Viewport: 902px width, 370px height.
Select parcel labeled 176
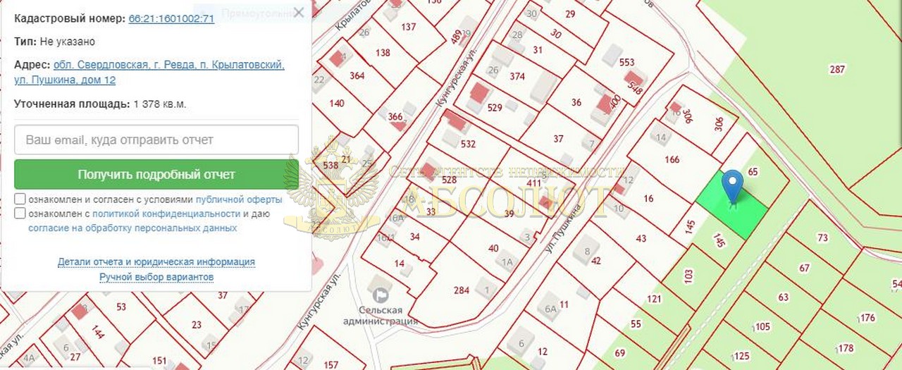[x=867, y=319]
